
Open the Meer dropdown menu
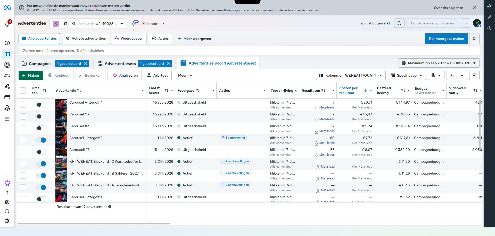click(185, 75)
